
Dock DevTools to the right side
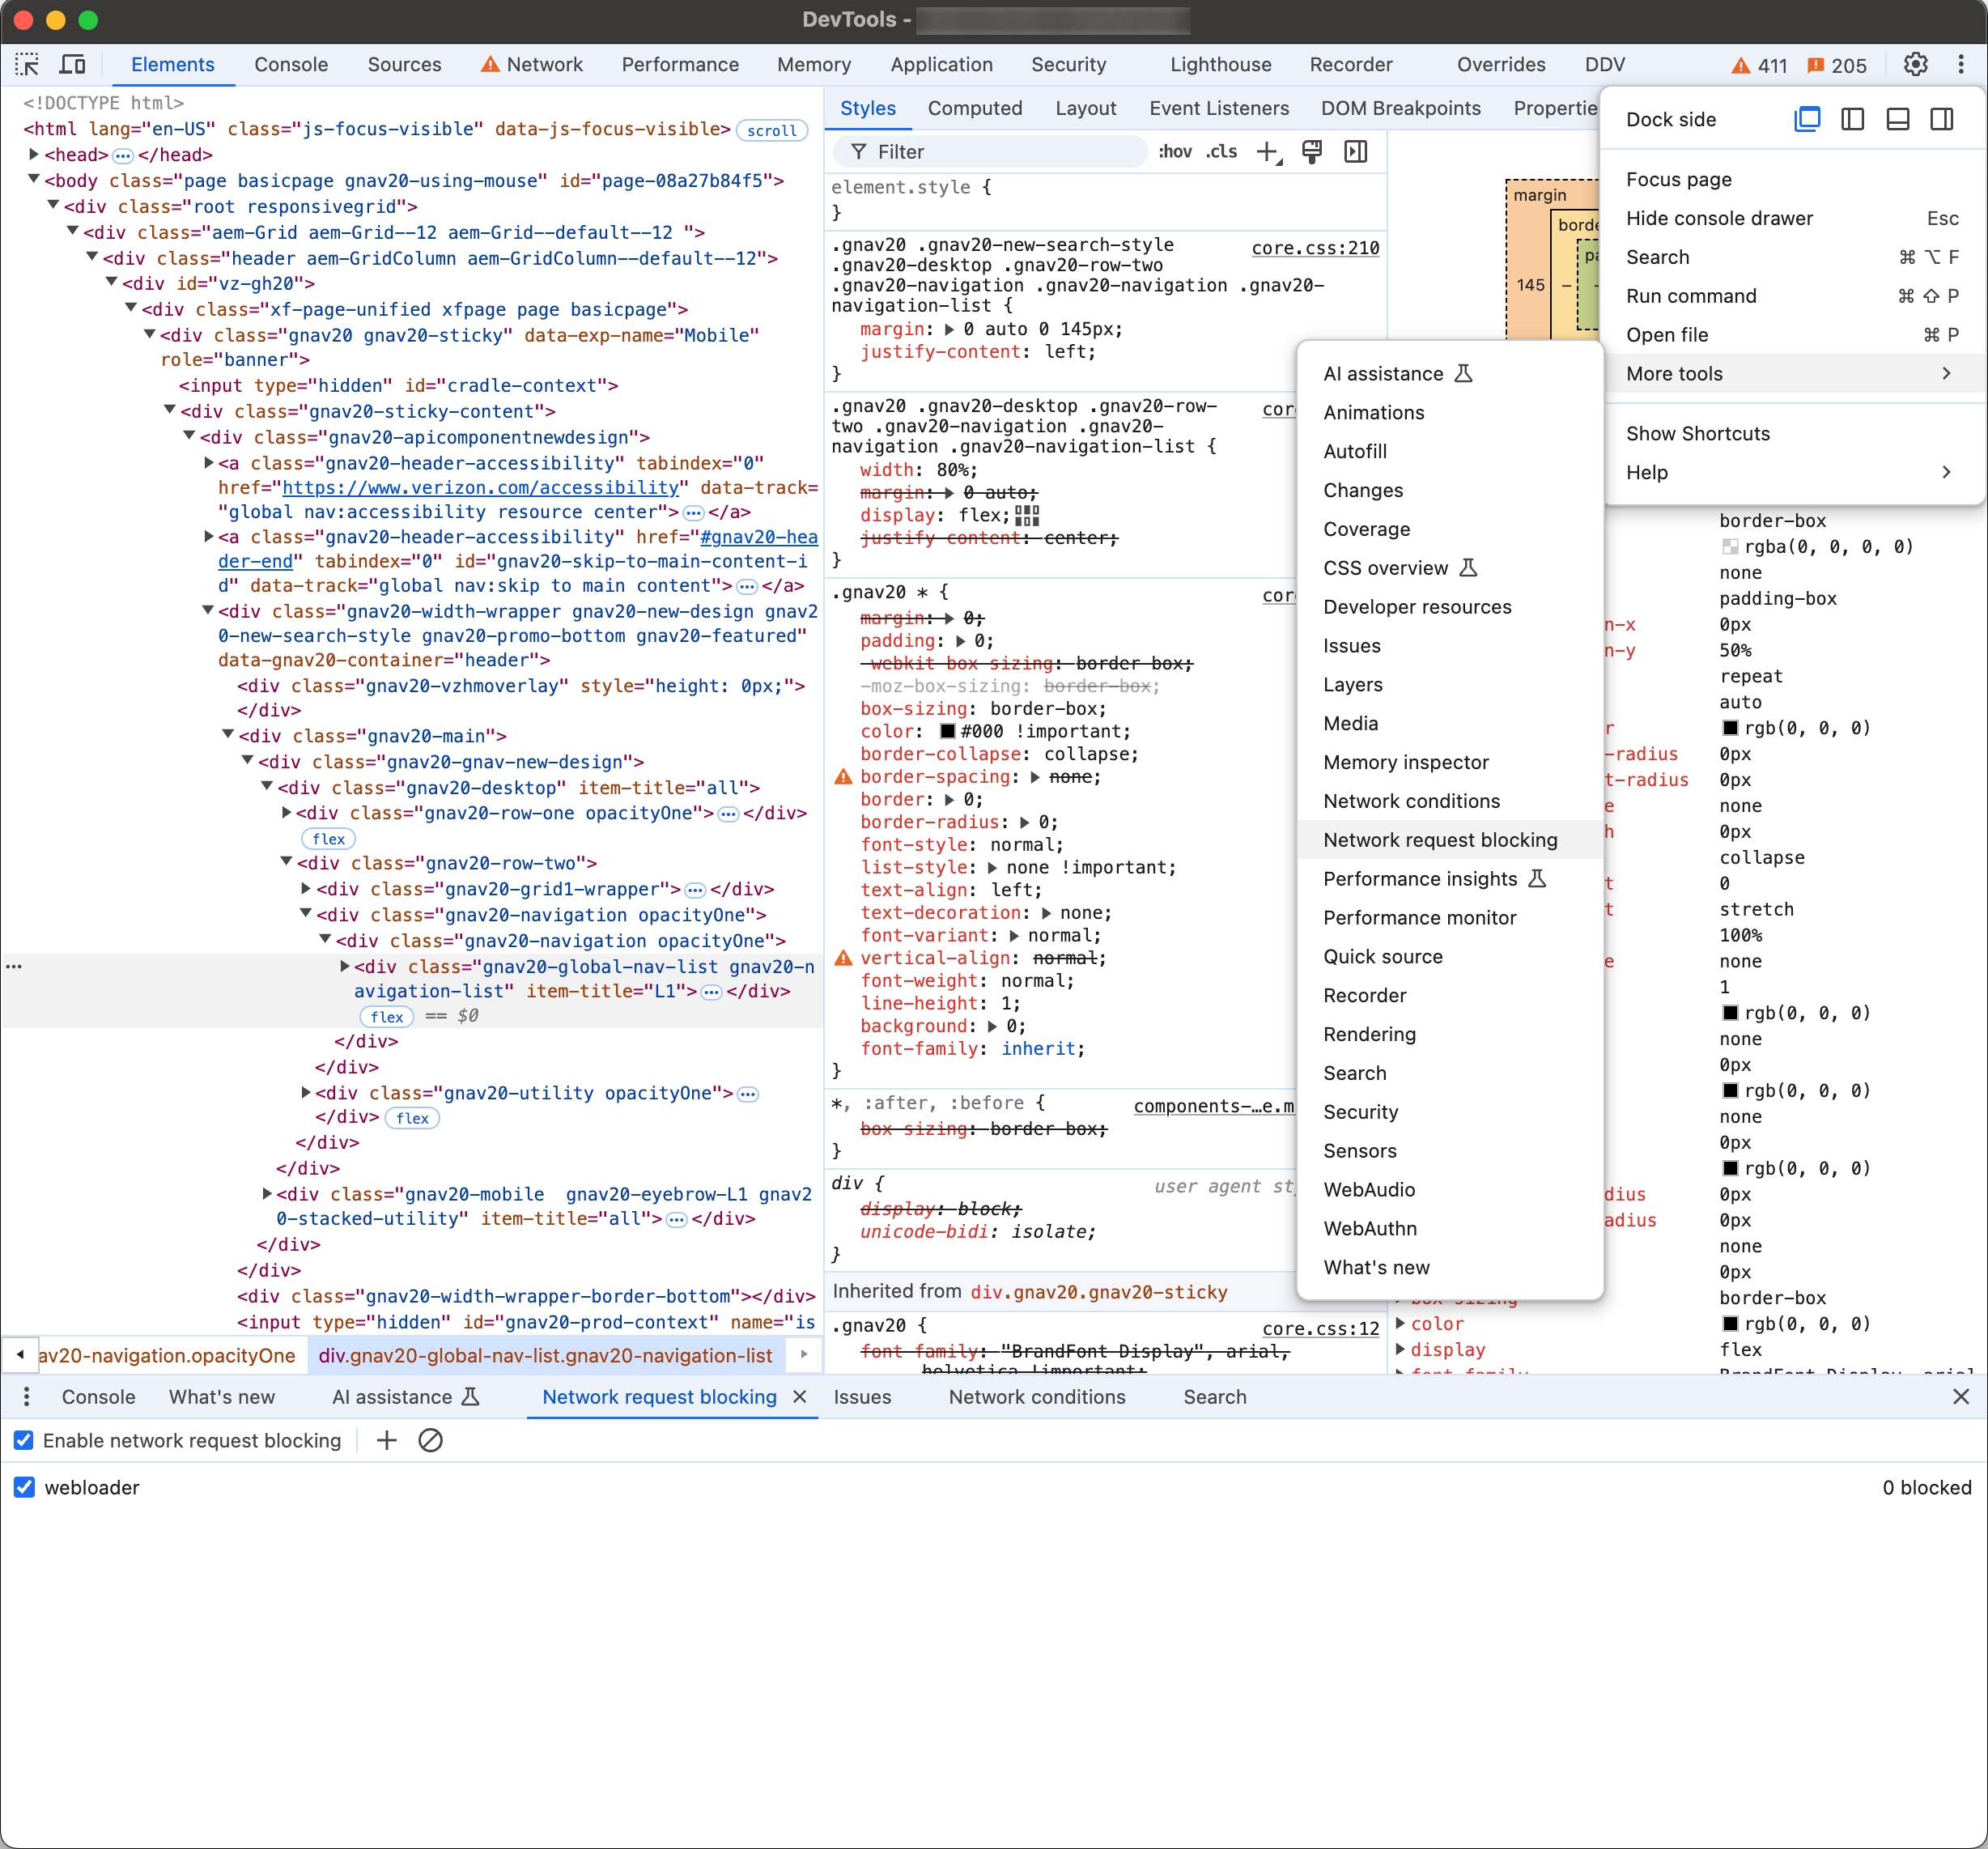coord(1942,119)
